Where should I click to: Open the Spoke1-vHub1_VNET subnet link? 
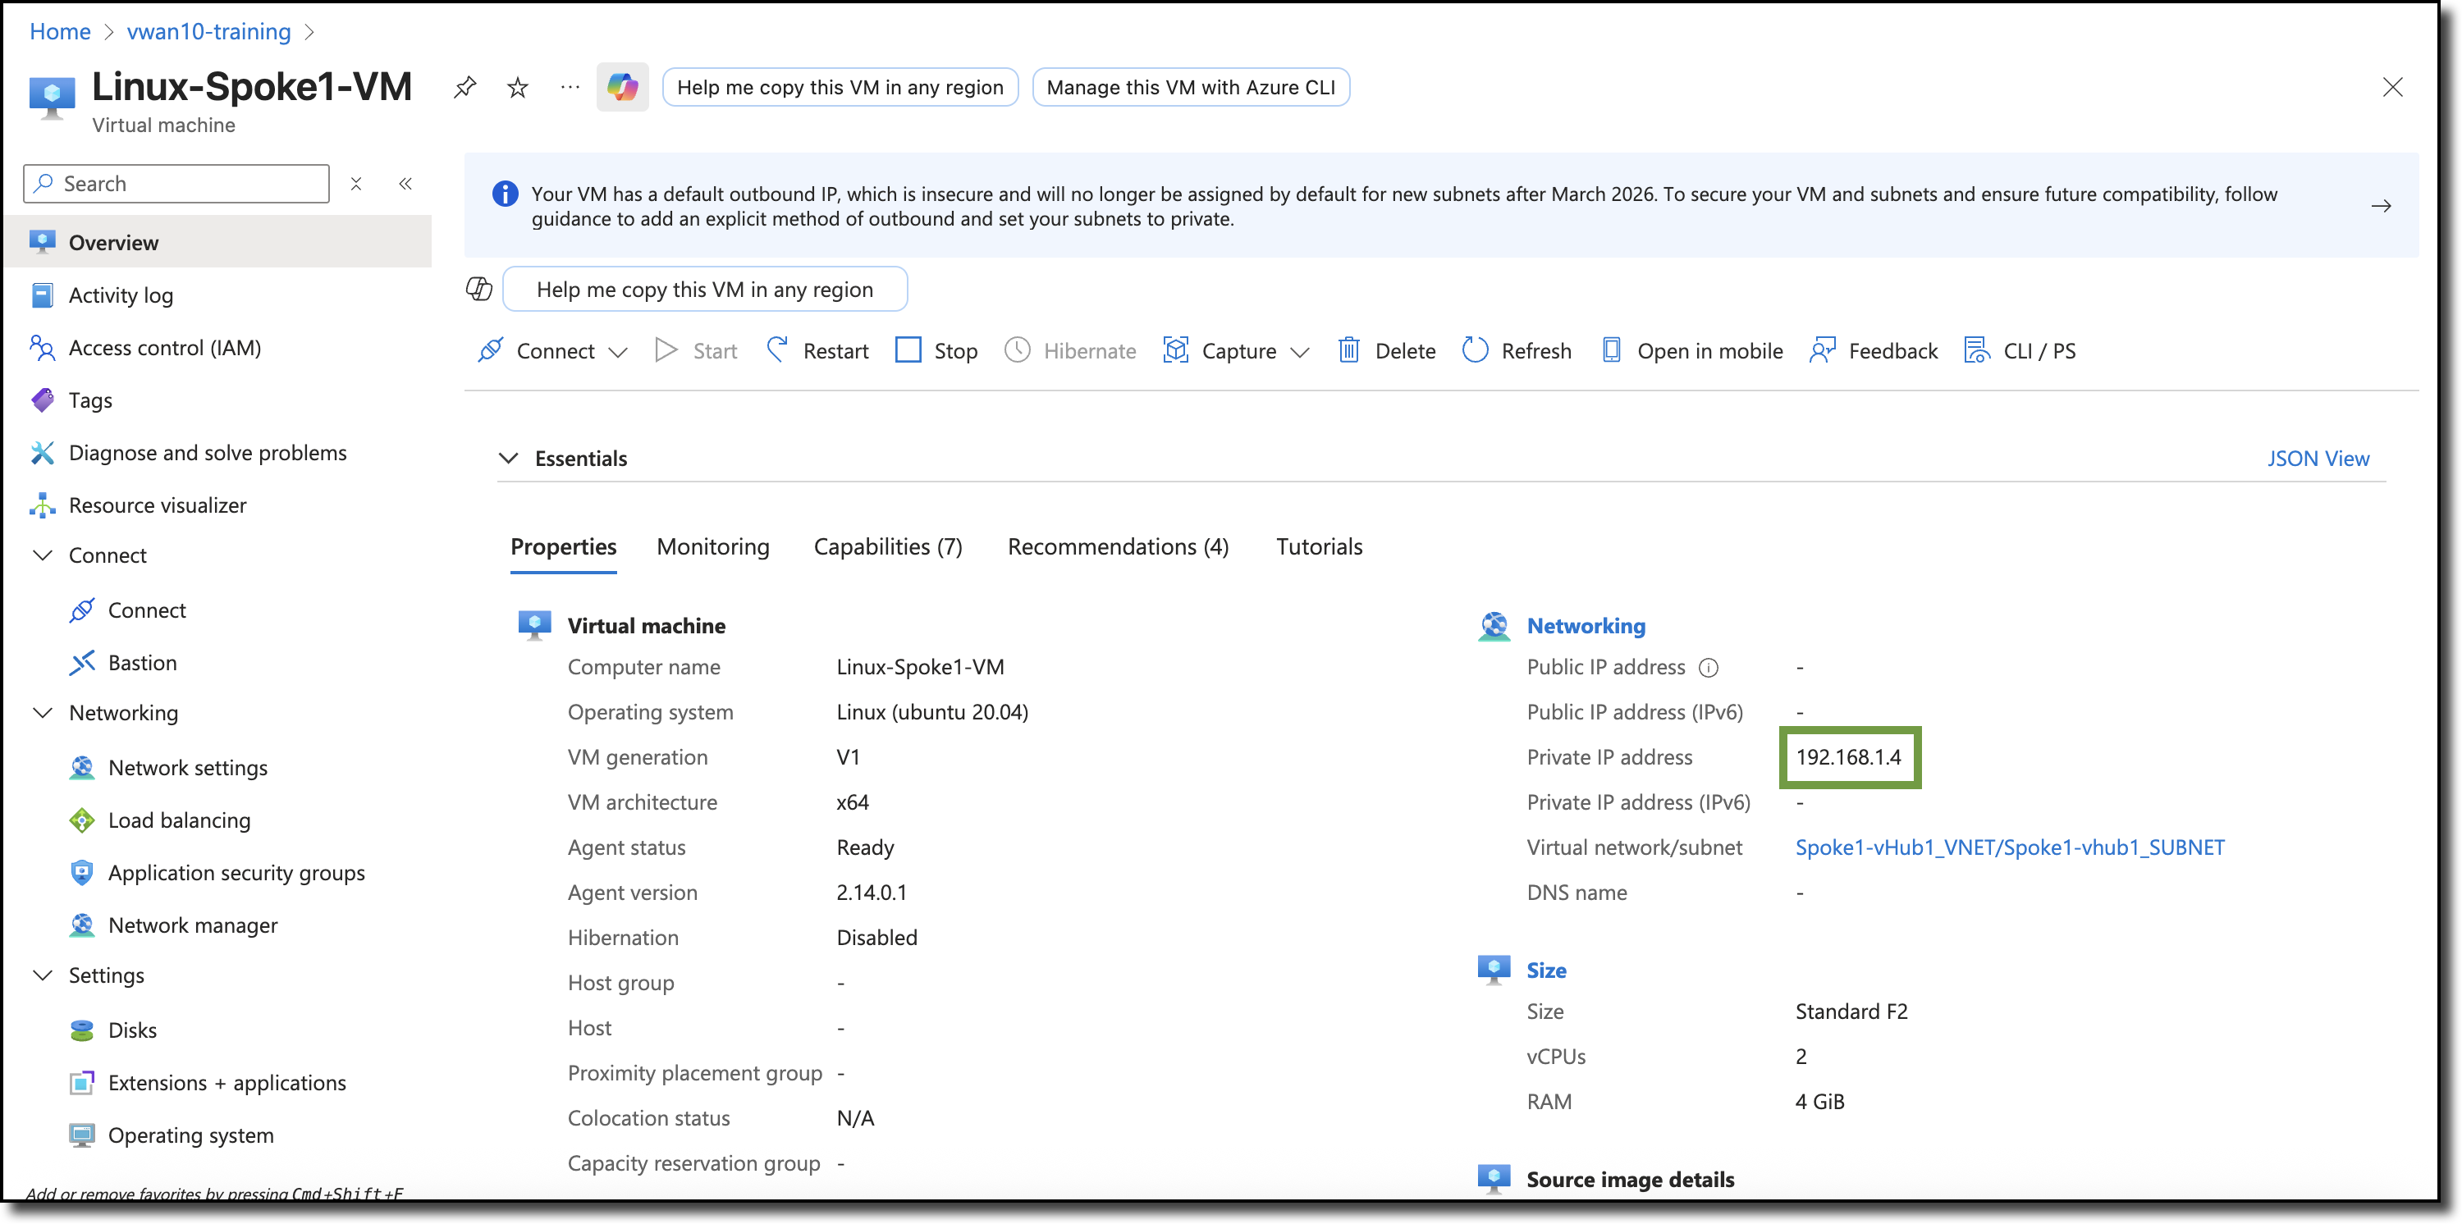point(2009,847)
